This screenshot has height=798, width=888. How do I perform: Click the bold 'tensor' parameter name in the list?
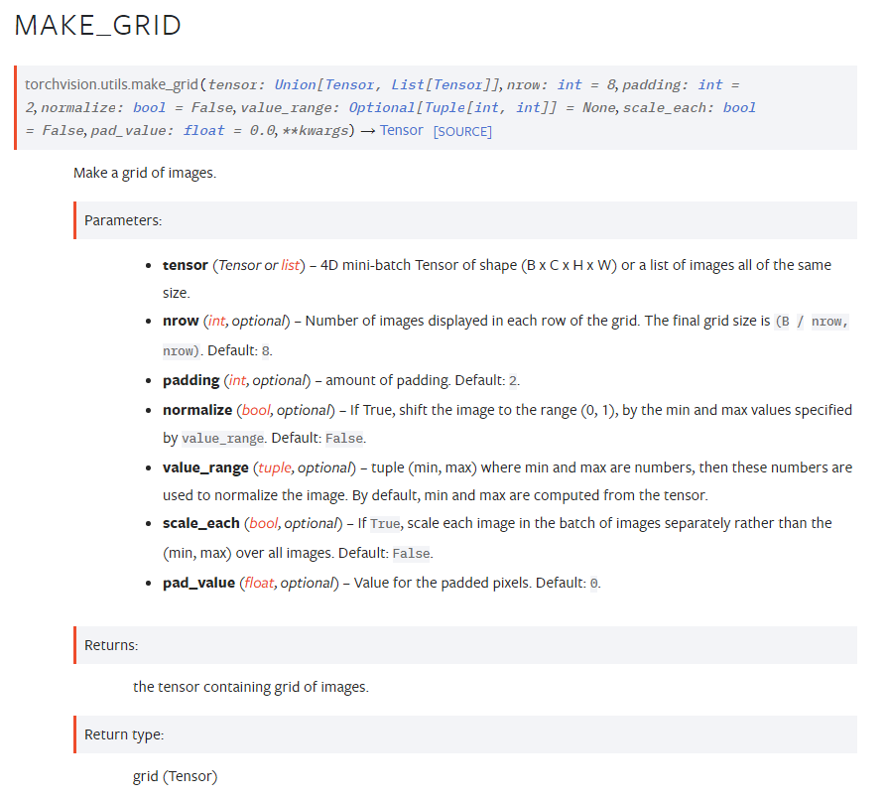pos(186,265)
